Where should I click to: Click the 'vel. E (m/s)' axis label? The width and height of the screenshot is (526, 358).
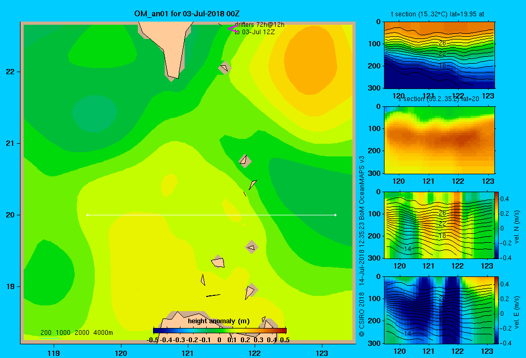pos(517,312)
